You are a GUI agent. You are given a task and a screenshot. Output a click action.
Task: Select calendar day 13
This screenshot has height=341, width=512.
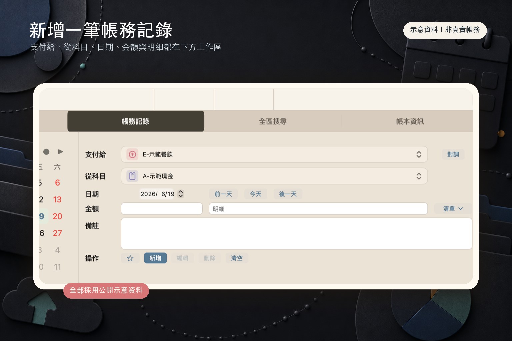(57, 199)
